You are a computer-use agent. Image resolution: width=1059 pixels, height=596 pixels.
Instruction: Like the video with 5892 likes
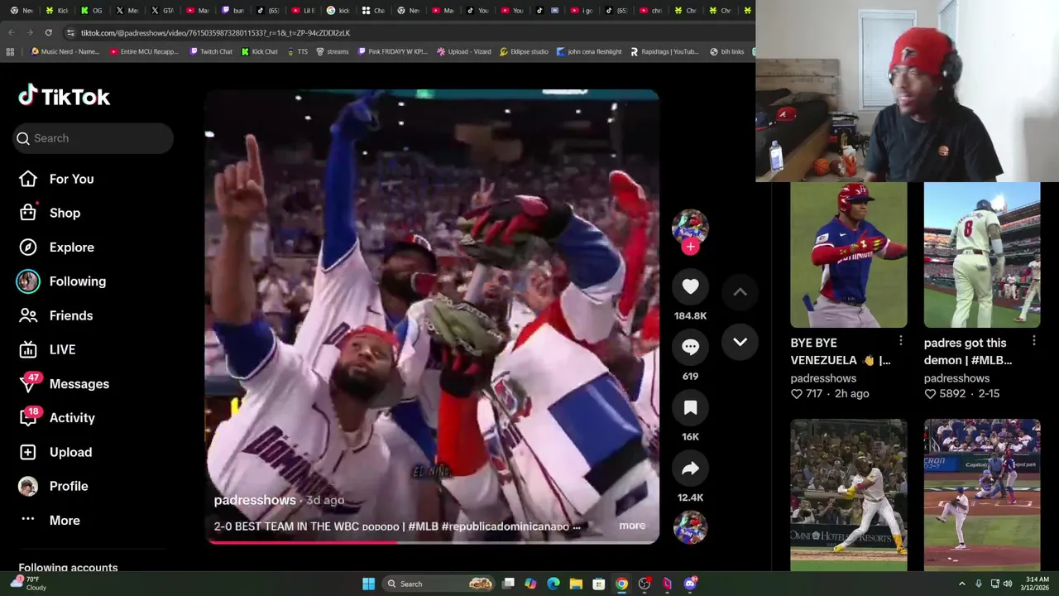pyautogui.click(x=944, y=394)
